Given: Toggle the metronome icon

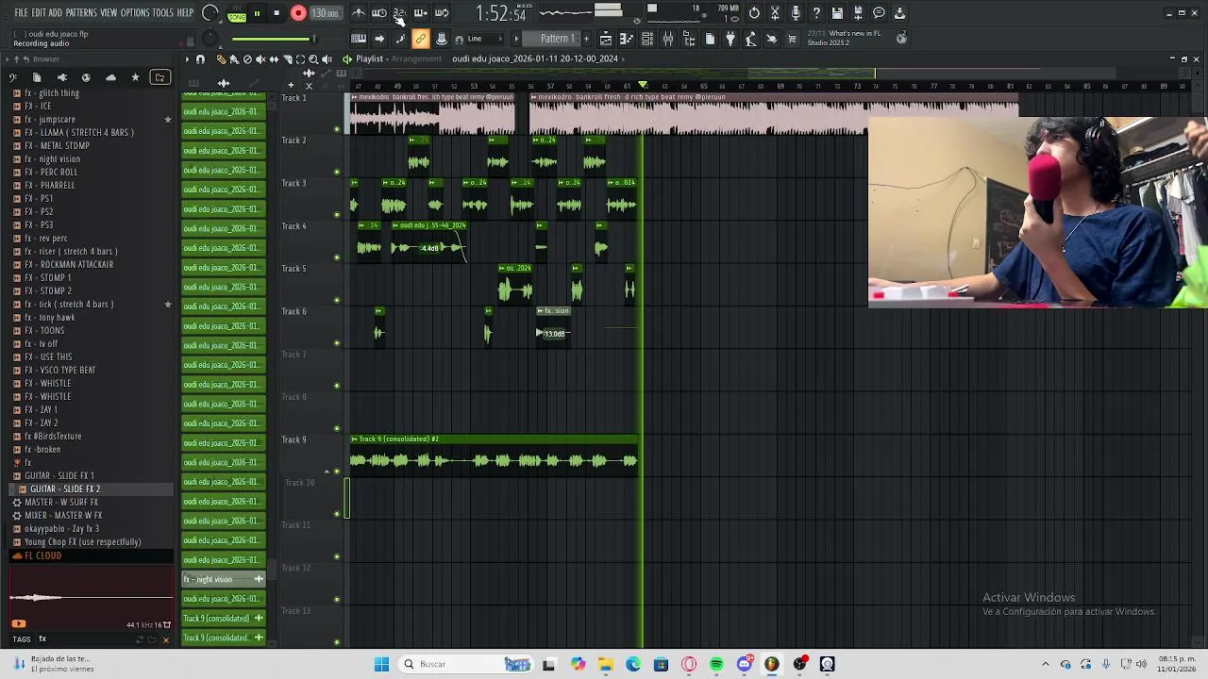Looking at the screenshot, I should (359, 13).
